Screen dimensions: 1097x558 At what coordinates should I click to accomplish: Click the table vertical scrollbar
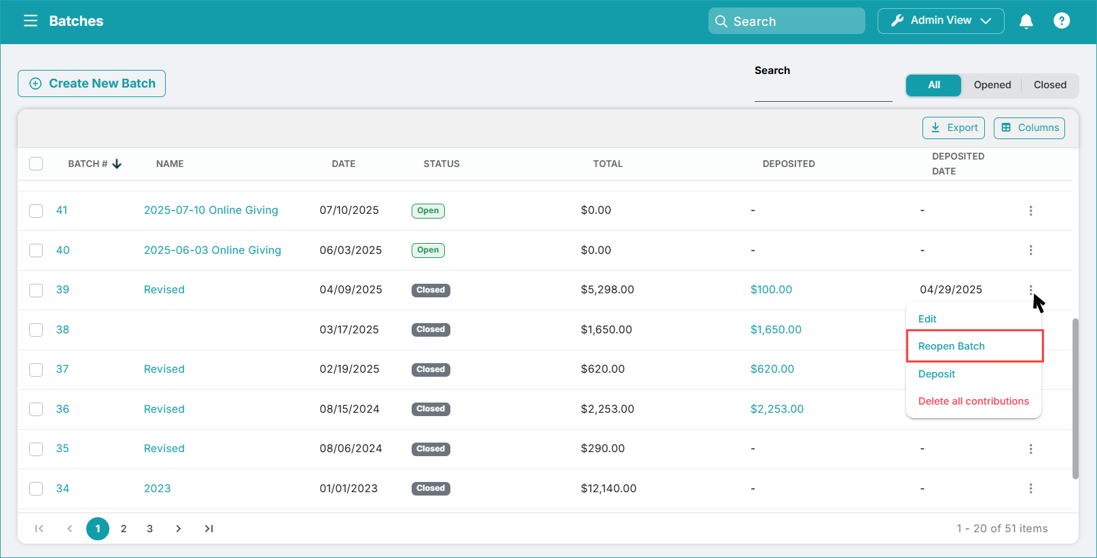point(1075,398)
